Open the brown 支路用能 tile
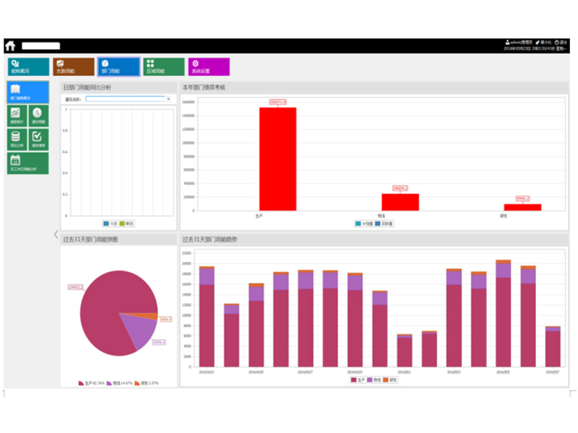This screenshot has width=578, height=433. tap(74, 66)
